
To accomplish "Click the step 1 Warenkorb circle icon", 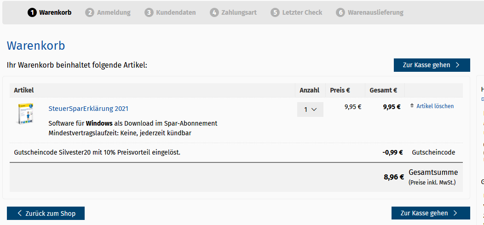I will coord(32,13).
